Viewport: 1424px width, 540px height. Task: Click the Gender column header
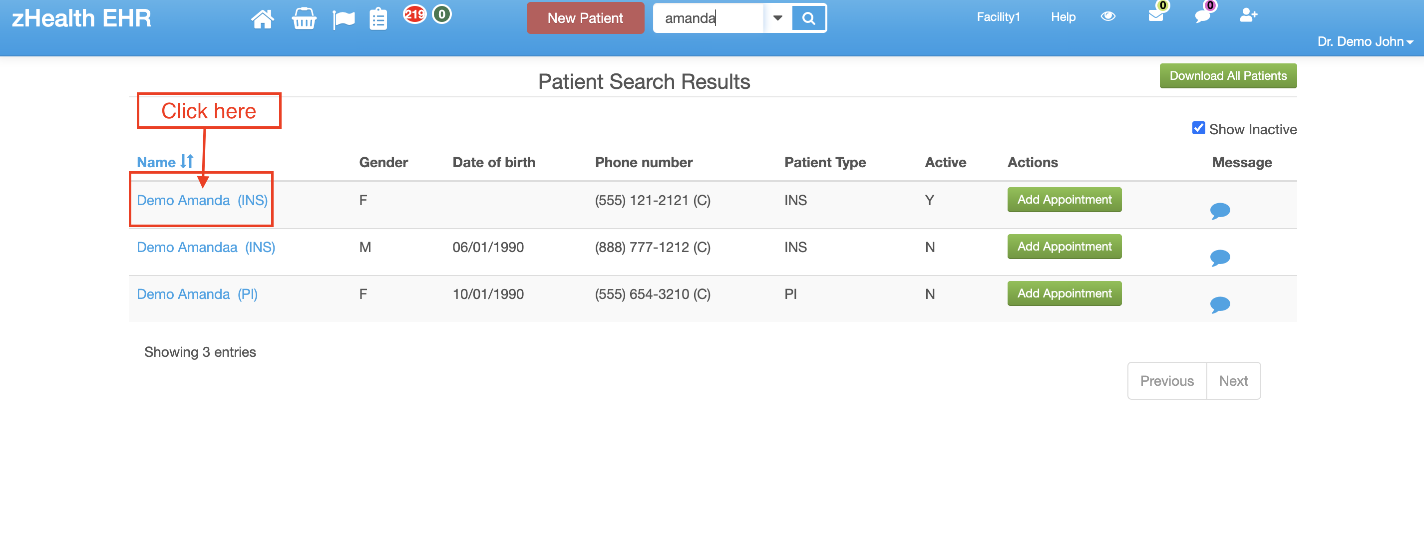(x=383, y=162)
